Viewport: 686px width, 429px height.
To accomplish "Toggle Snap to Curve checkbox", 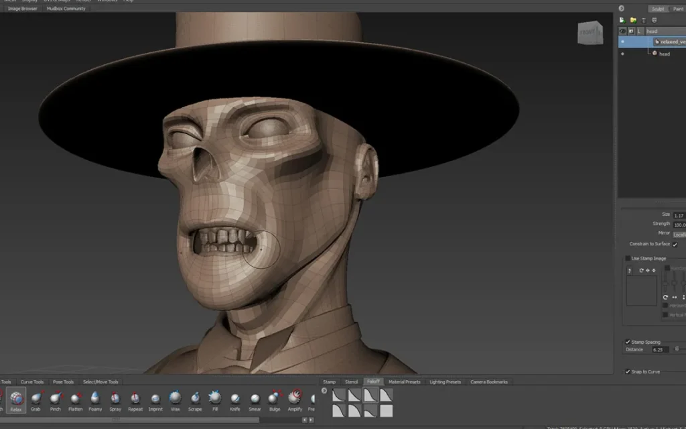I will pyautogui.click(x=628, y=371).
